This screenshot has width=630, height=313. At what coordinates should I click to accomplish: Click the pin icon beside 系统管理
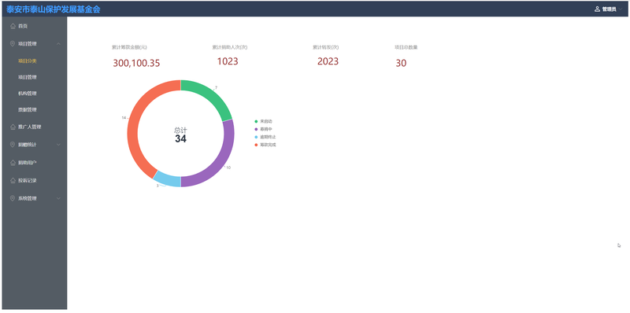coord(13,198)
